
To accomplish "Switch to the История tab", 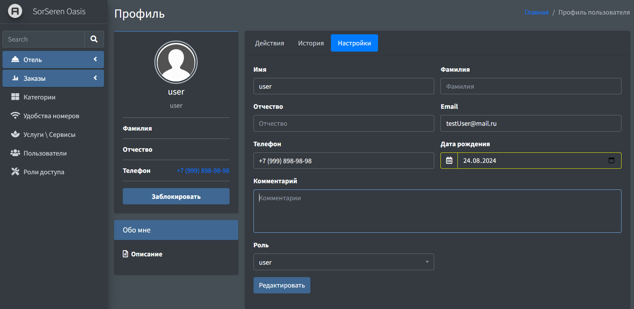I will (x=311, y=43).
